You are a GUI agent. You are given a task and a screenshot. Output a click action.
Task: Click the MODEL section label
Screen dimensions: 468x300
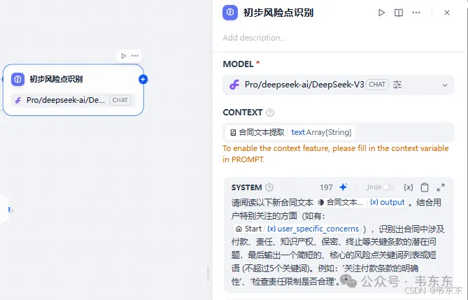[238, 64]
